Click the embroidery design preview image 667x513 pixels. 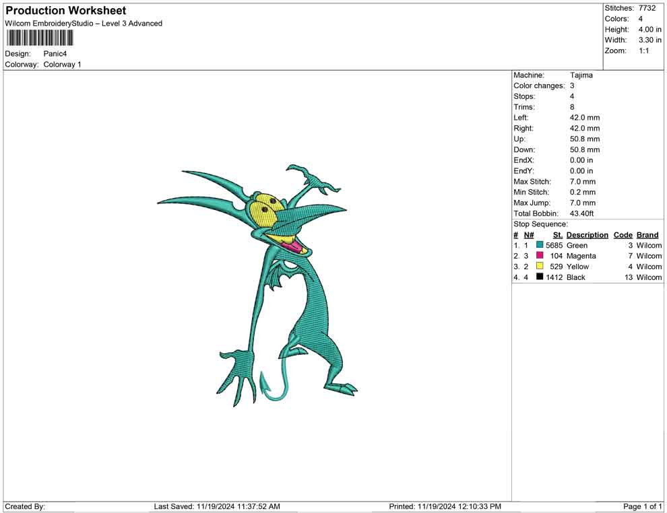(258, 285)
